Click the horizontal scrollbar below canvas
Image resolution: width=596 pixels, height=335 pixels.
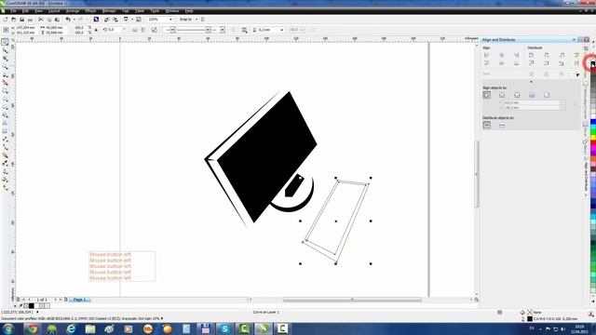(352, 300)
